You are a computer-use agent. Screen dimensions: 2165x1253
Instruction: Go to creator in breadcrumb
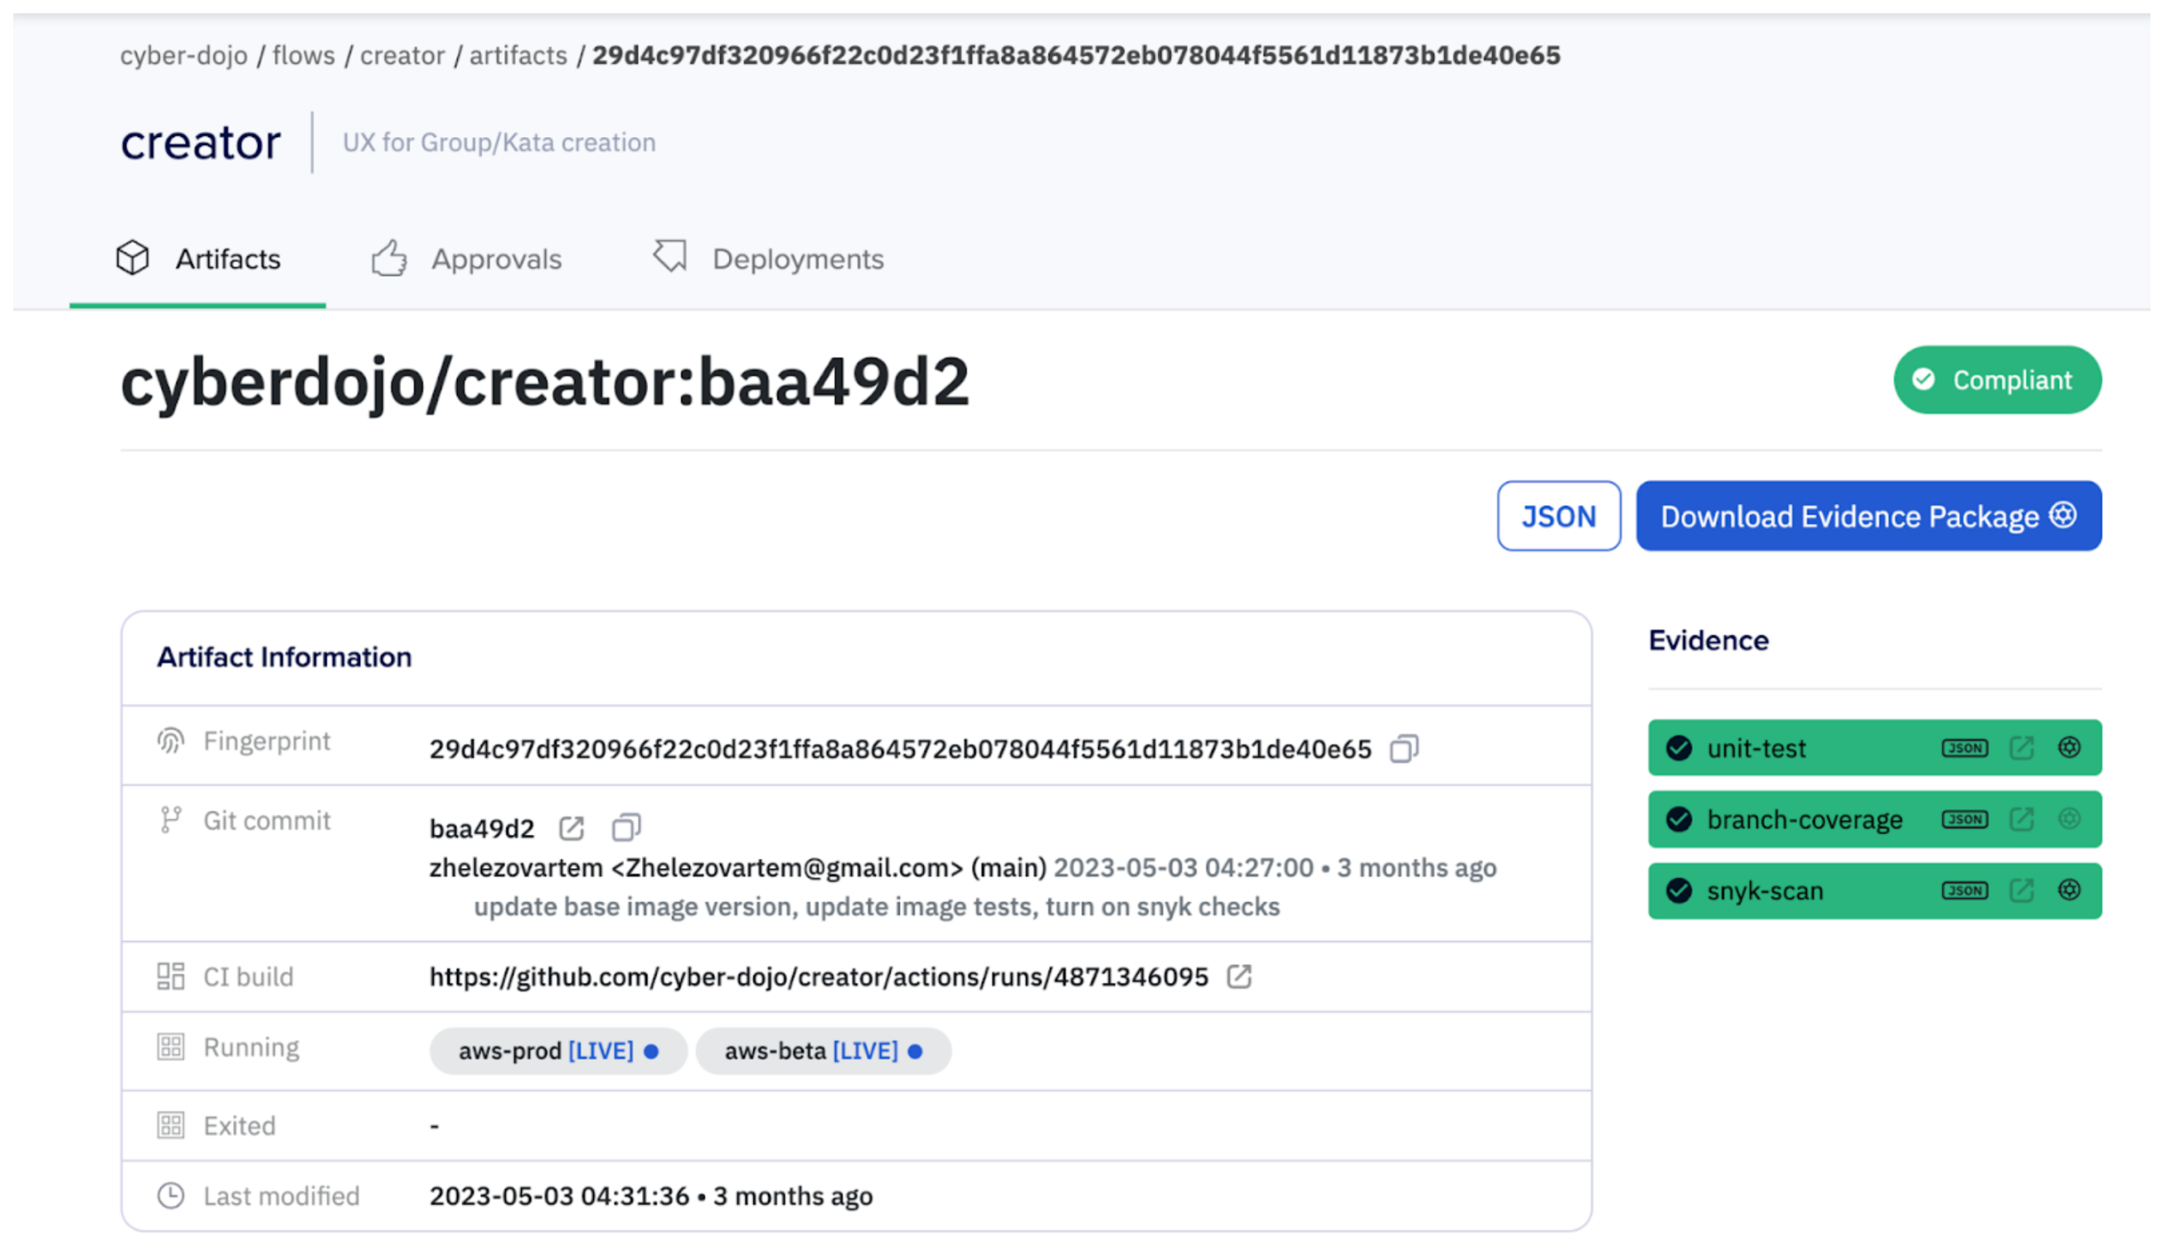coord(403,56)
